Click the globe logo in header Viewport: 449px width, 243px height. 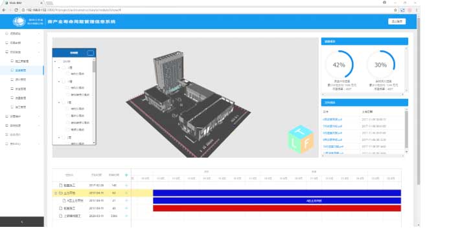(x=19, y=22)
